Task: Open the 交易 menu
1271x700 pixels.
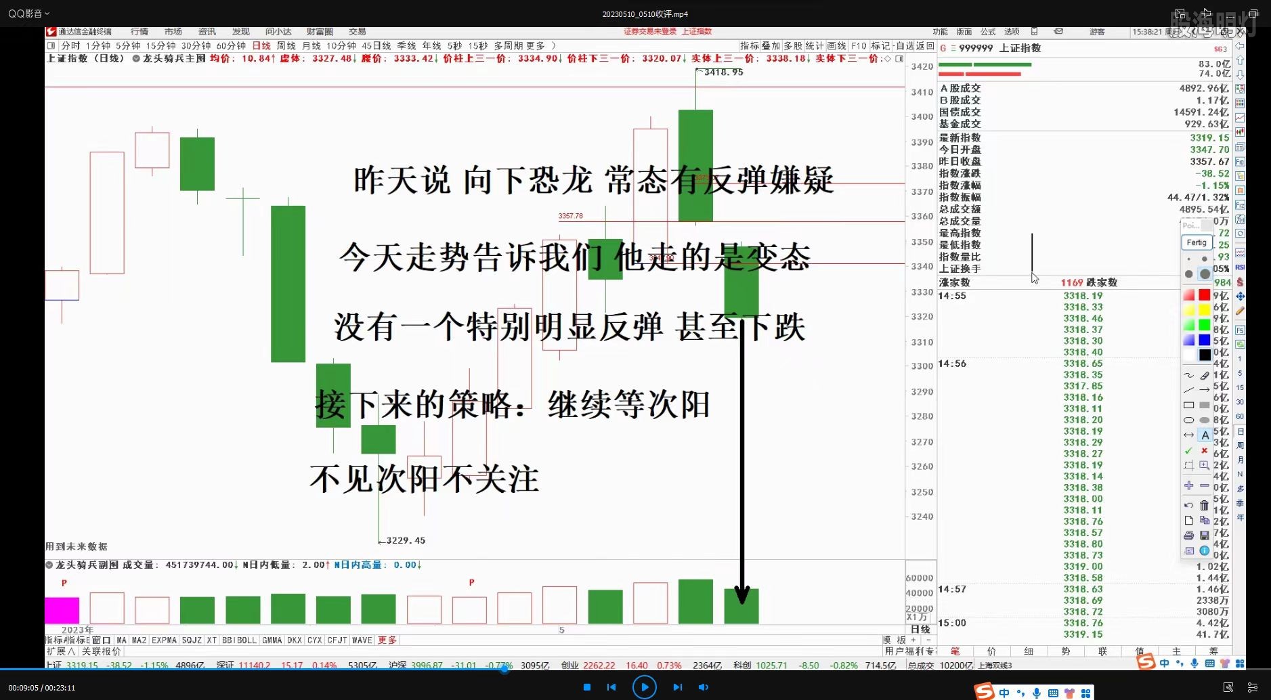Action: [x=358, y=32]
